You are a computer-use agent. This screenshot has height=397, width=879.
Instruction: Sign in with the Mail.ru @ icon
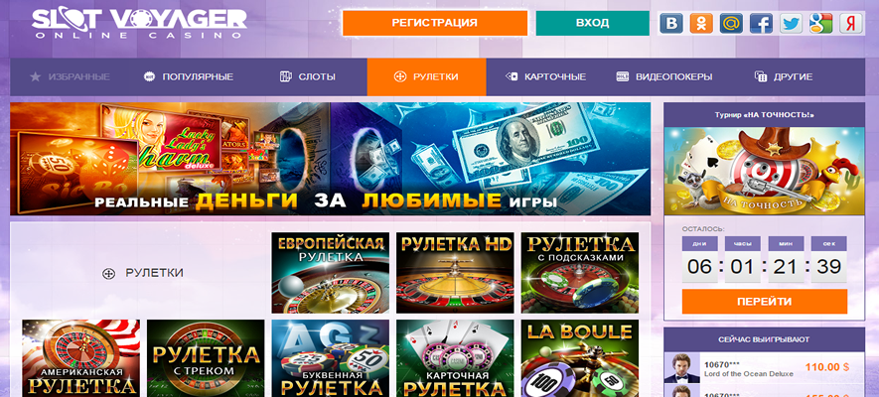pyautogui.click(x=731, y=24)
